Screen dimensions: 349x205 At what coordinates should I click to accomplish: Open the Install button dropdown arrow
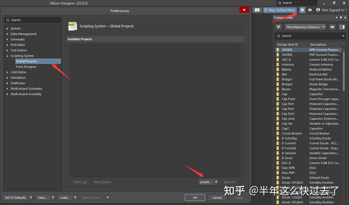(x=216, y=182)
